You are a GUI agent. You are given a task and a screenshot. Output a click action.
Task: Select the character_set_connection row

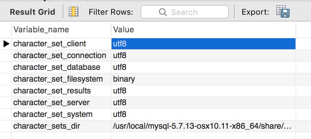pos(154,56)
